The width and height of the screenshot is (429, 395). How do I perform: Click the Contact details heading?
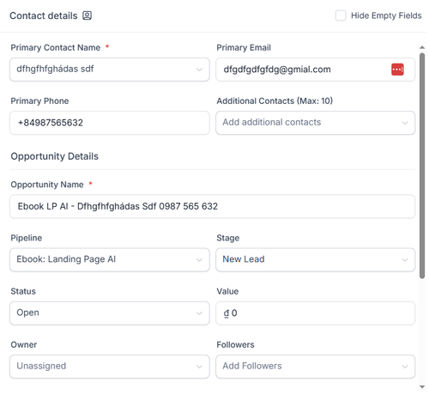tap(44, 15)
